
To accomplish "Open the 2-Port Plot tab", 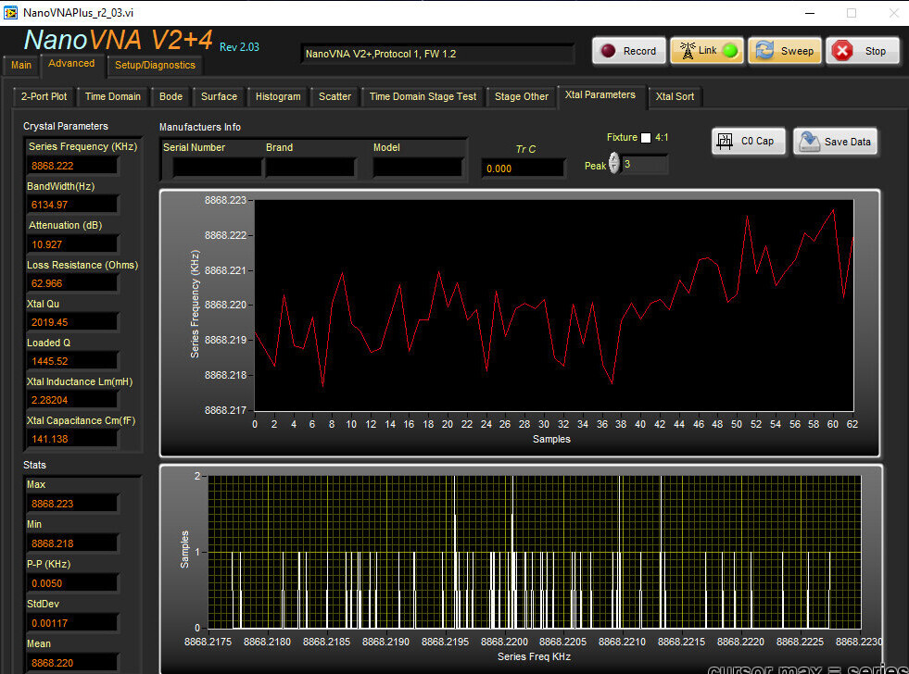I will pos(44,96).
